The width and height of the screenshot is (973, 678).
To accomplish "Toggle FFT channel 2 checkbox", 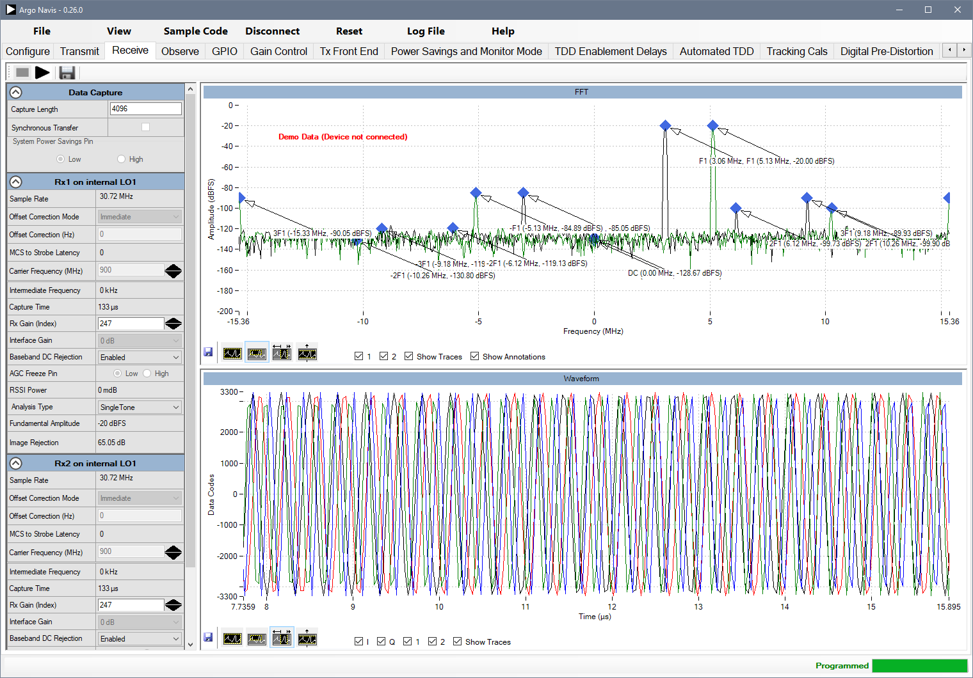I will (383, 356).
